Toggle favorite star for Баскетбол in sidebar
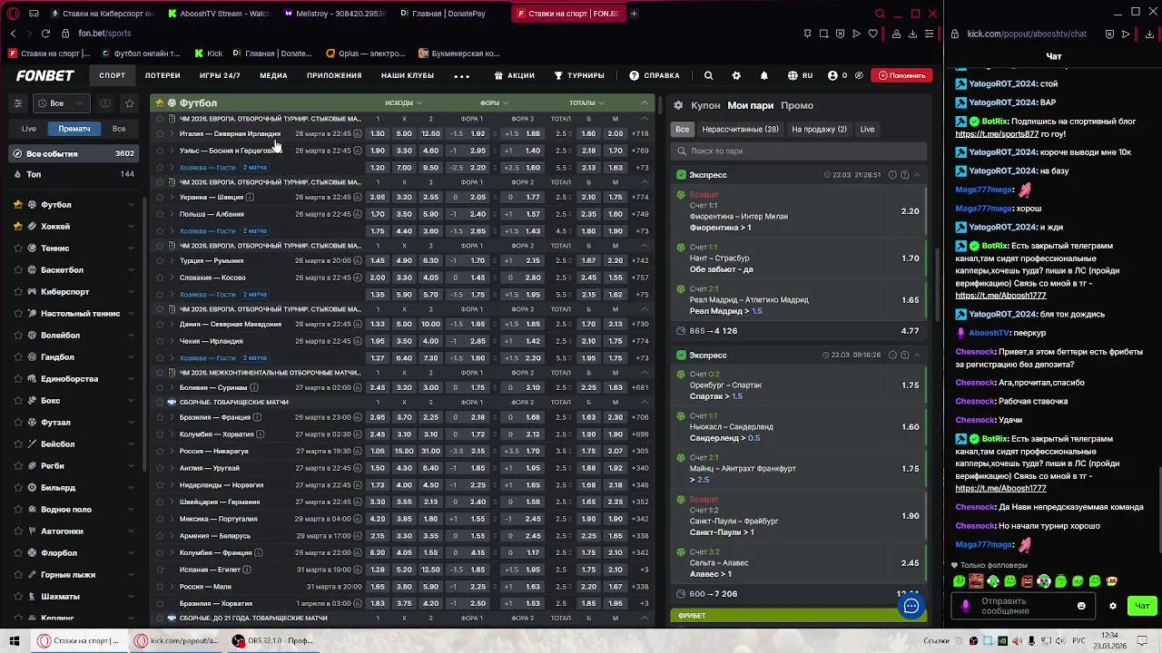The image size is (1162, 653). pos(18,270)
